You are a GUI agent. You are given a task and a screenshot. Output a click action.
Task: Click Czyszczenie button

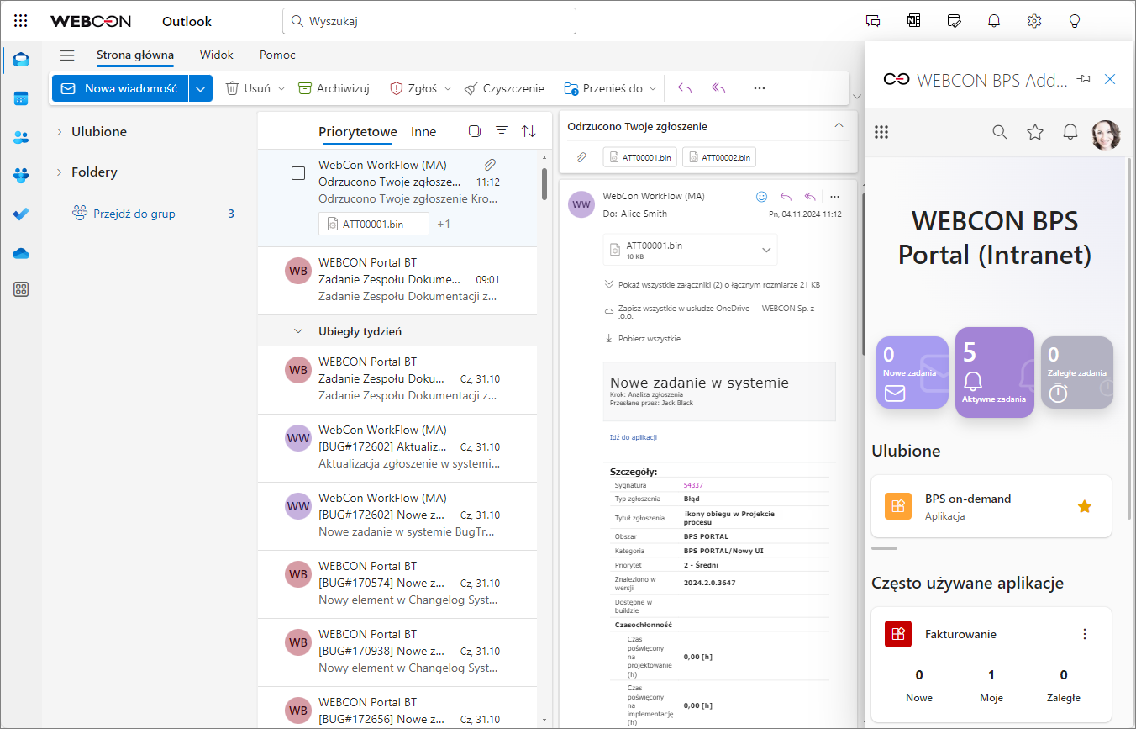504,88
